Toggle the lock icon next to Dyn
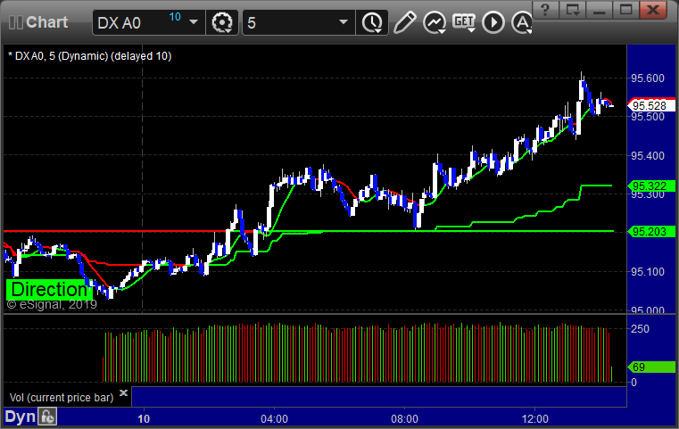The width and height of the screenshot is (679, 429). coord(47,417)
